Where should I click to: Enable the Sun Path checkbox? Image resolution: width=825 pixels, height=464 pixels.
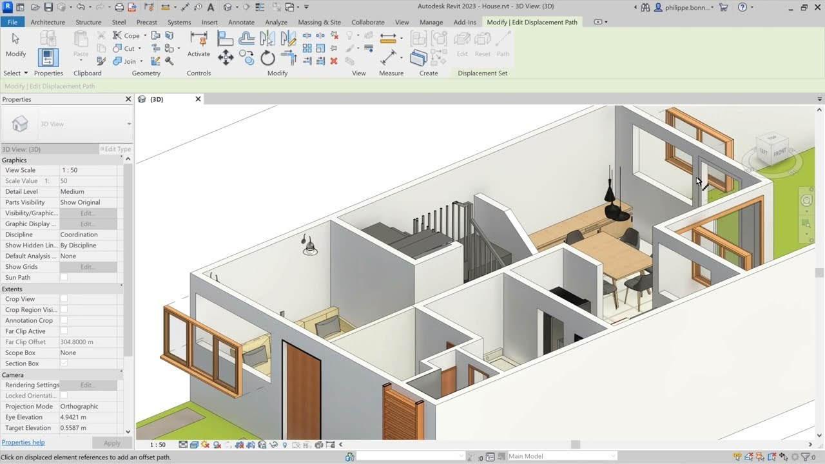coord(64,278)
